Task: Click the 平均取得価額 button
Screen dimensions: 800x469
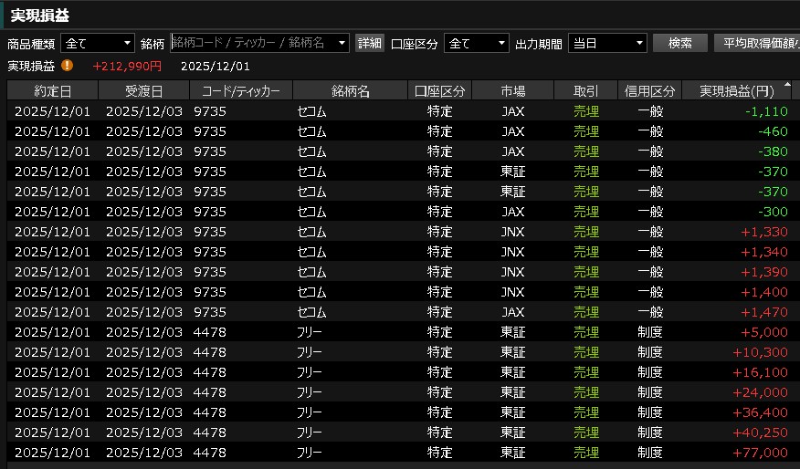Action: click(757, 43)
